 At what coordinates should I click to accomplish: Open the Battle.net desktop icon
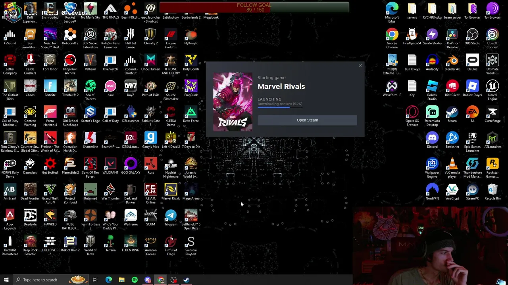[452, 140]
